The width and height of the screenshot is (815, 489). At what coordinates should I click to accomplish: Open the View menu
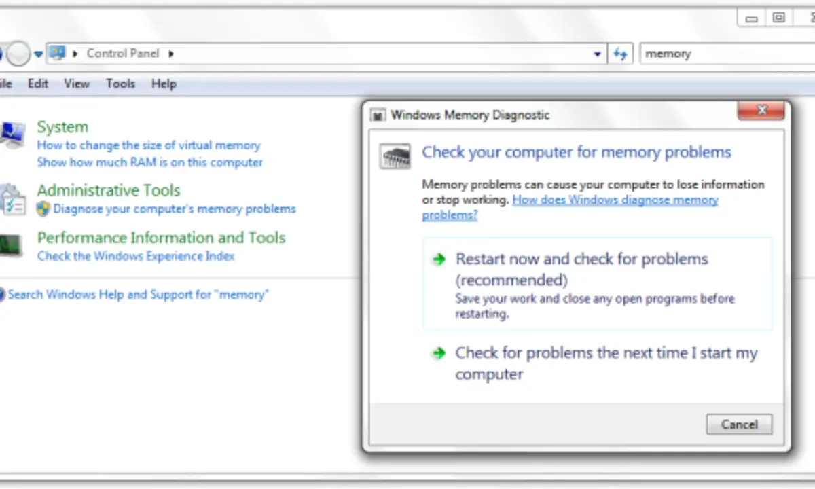coord(77,84)
